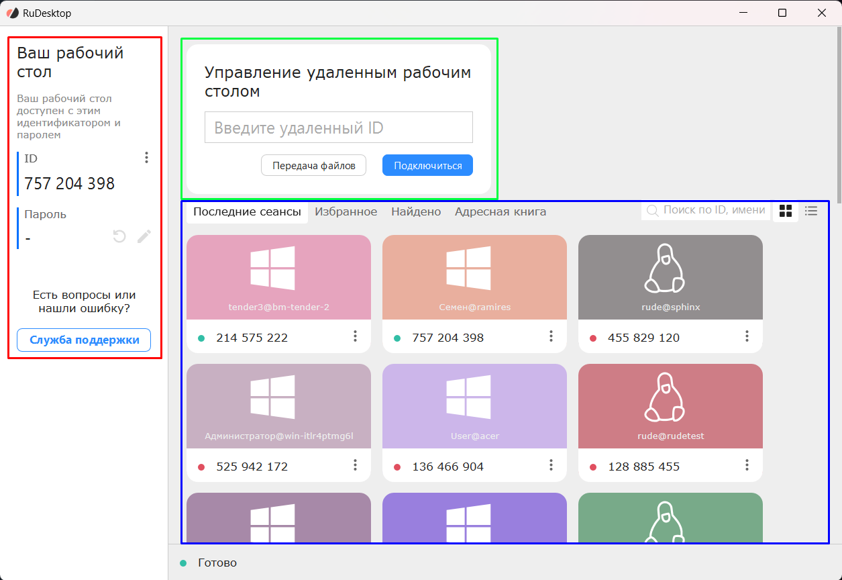Maximize the RuDesktop window
Screen dimensions: 842x580
782,13
